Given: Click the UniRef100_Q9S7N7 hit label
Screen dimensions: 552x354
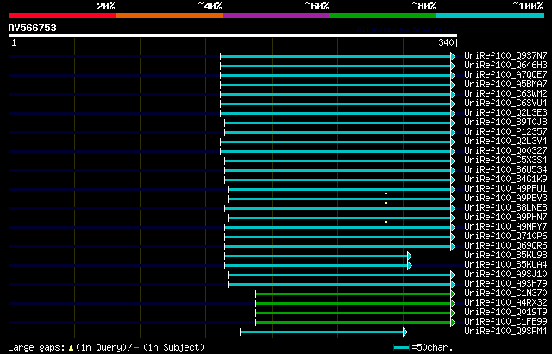Looking at the screenshot, I should point(505,55).
